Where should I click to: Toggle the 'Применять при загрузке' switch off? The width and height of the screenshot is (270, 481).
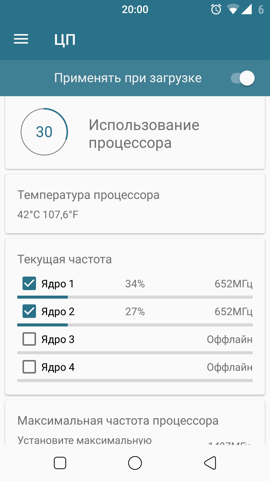pos(242,78)
